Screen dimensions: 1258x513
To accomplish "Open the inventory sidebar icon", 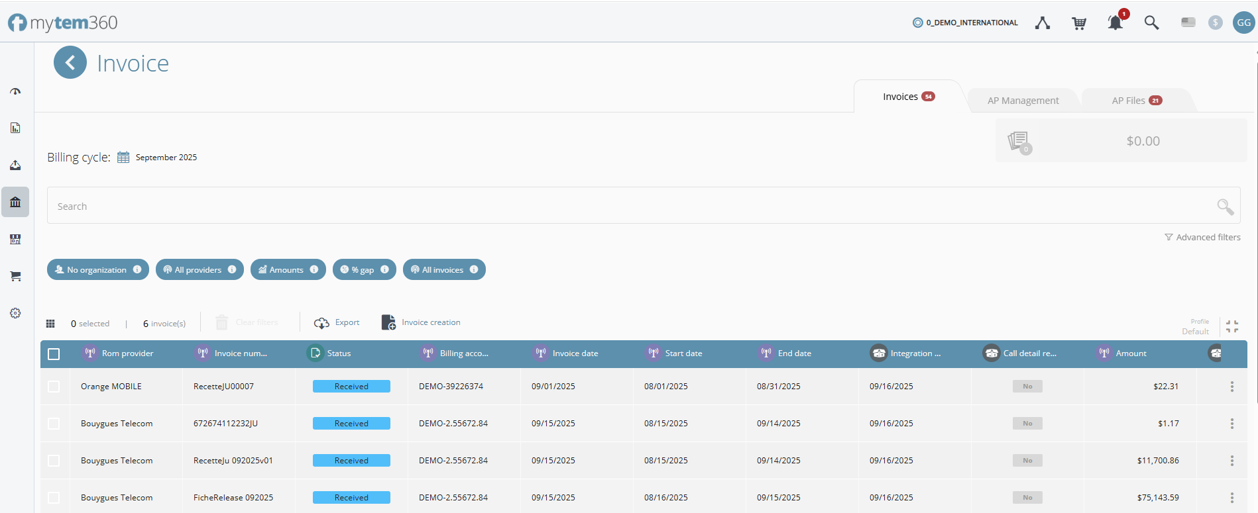I will 15,239.
